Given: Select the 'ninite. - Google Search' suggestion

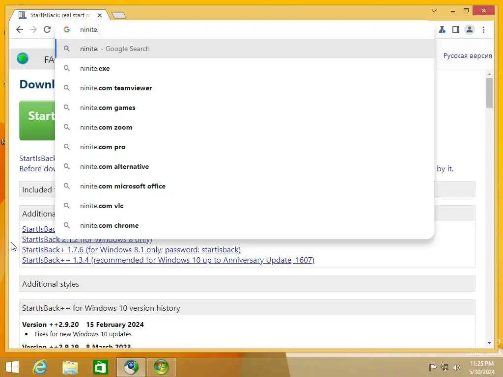Looking at the screenshot, I should pos(245,49).
